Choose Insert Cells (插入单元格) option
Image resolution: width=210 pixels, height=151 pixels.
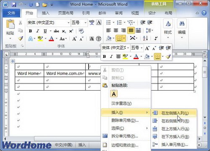click(x=174, y=145)
